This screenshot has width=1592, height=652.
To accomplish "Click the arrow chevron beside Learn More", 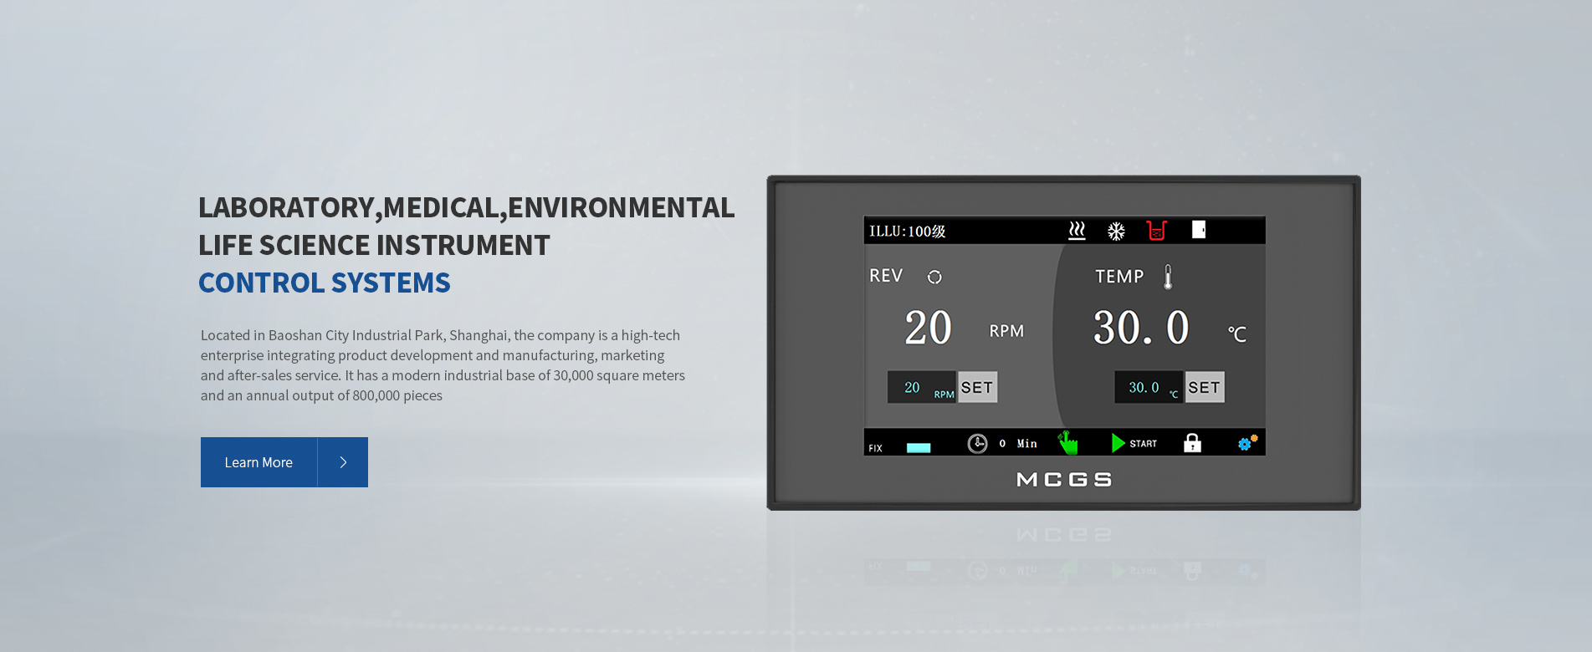I will (343, 462).
